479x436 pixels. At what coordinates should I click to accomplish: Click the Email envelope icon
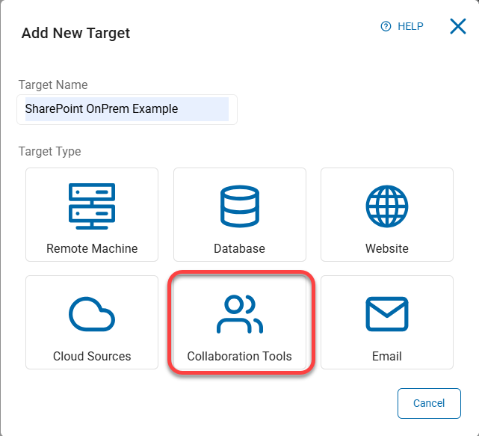387,313
